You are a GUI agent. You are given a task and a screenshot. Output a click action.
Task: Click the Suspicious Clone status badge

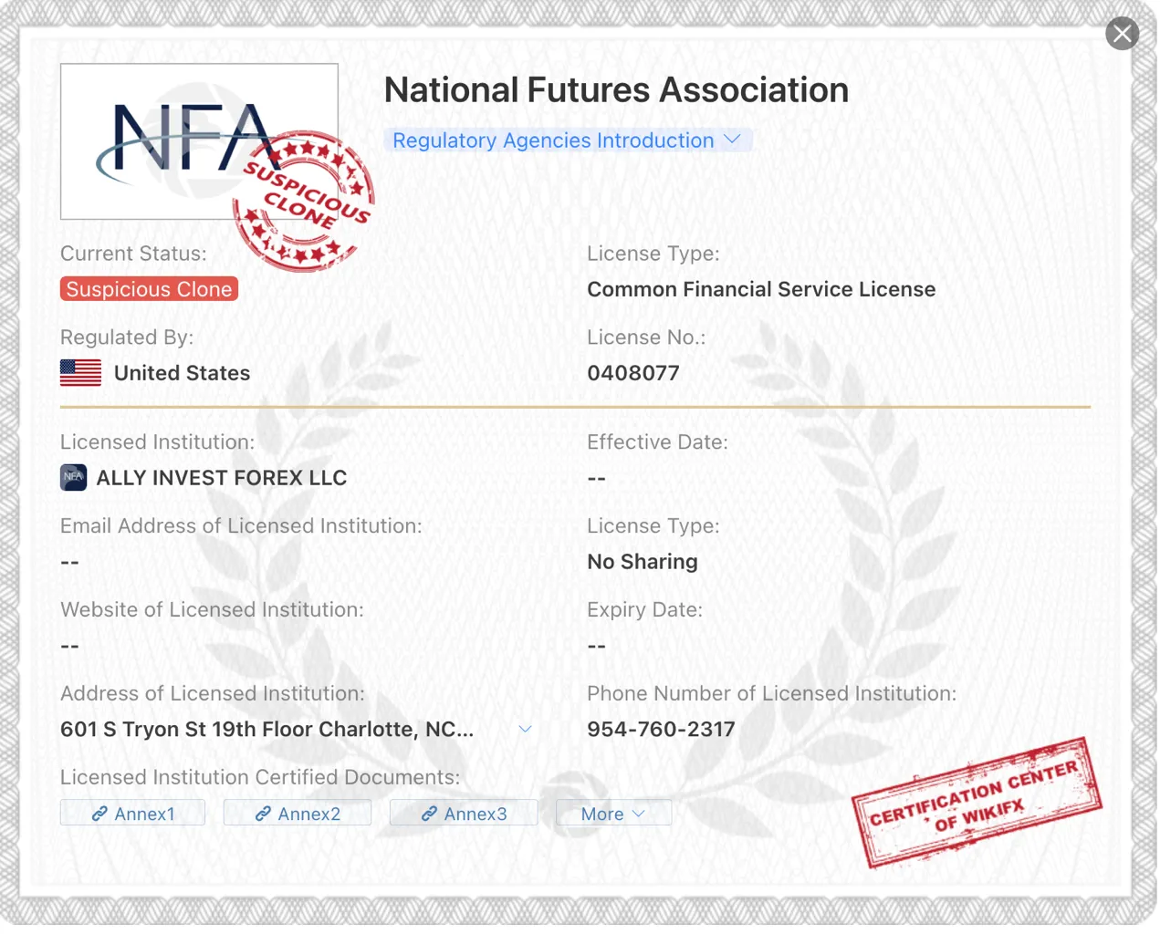pos(149,289)
